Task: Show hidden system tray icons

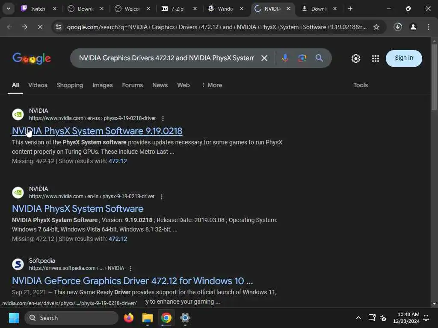Action: click(358, 318)
